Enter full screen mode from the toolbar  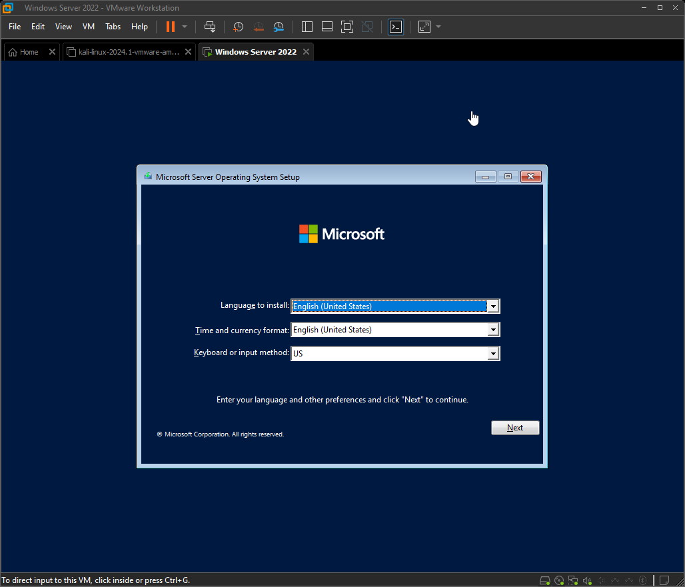(x=347, y=27)
